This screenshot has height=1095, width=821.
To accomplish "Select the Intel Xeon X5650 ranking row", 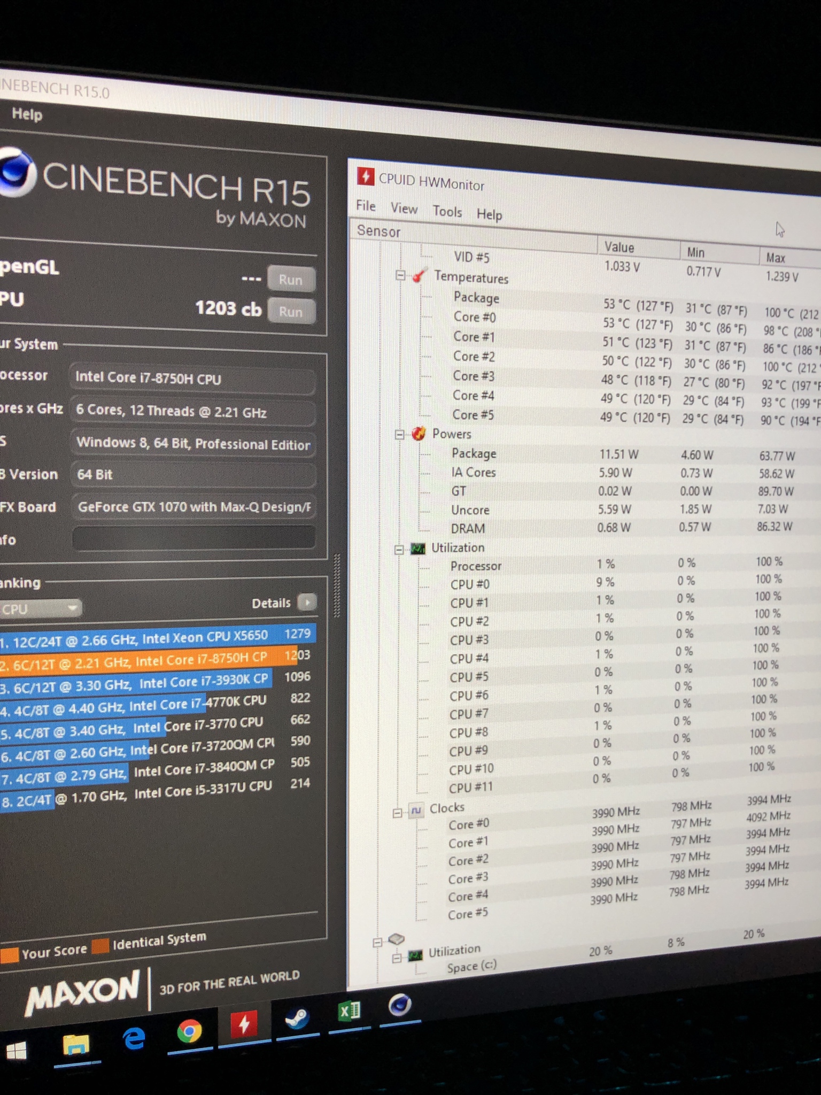I will pyautogui.click(x=158, y=636).
